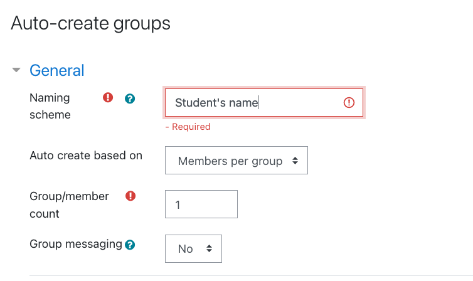473x281 pixels.
Task: Click the Naming scheme label
Action: pos(50,106)
